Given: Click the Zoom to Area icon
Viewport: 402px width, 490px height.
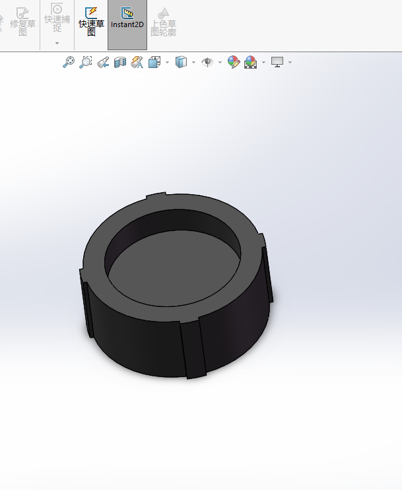Looking at the screenshot, I should [85, 62].
